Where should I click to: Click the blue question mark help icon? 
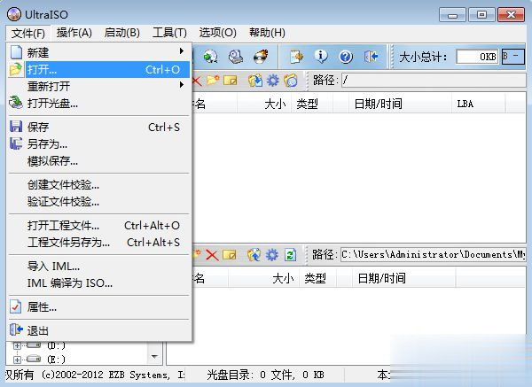[x=346, y=57]
